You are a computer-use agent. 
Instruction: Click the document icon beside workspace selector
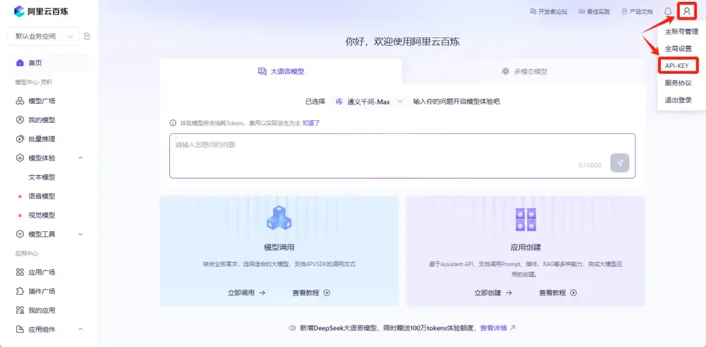pyautogui.click(x=87, y=36)
